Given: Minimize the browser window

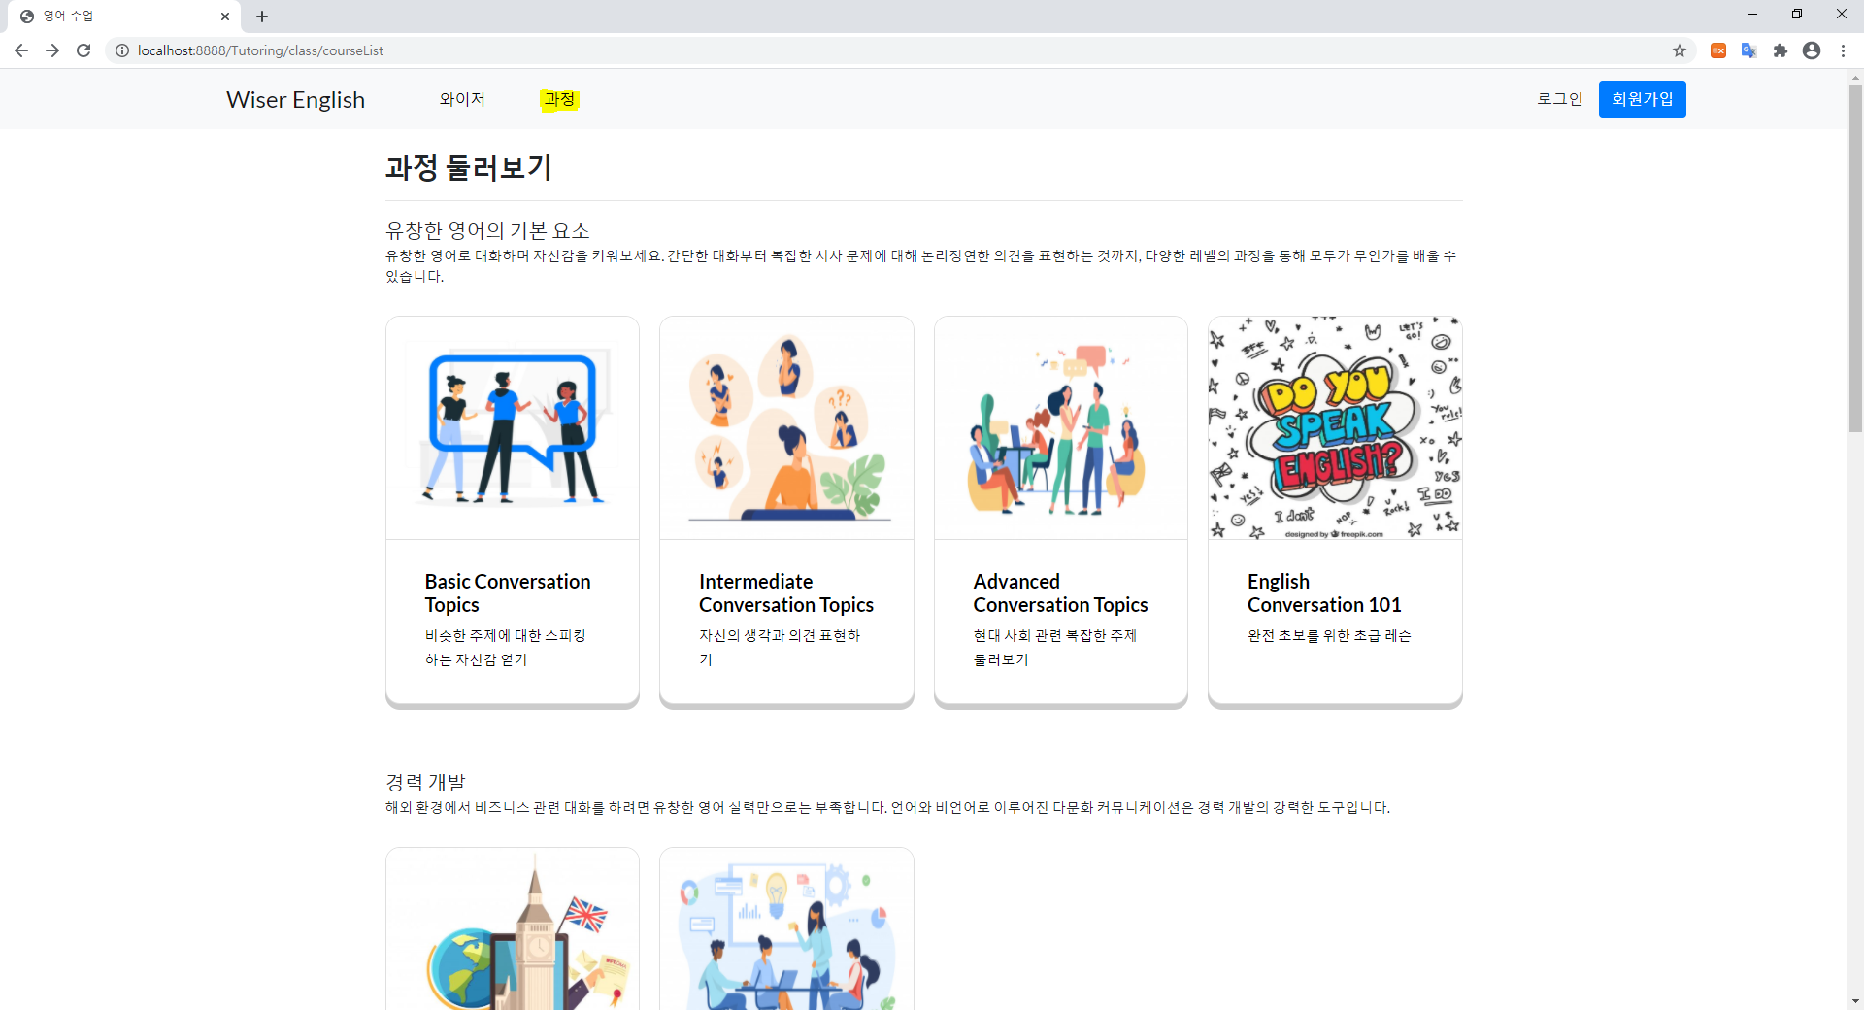Looking at the screenshot, I should tap(1752, 15).
